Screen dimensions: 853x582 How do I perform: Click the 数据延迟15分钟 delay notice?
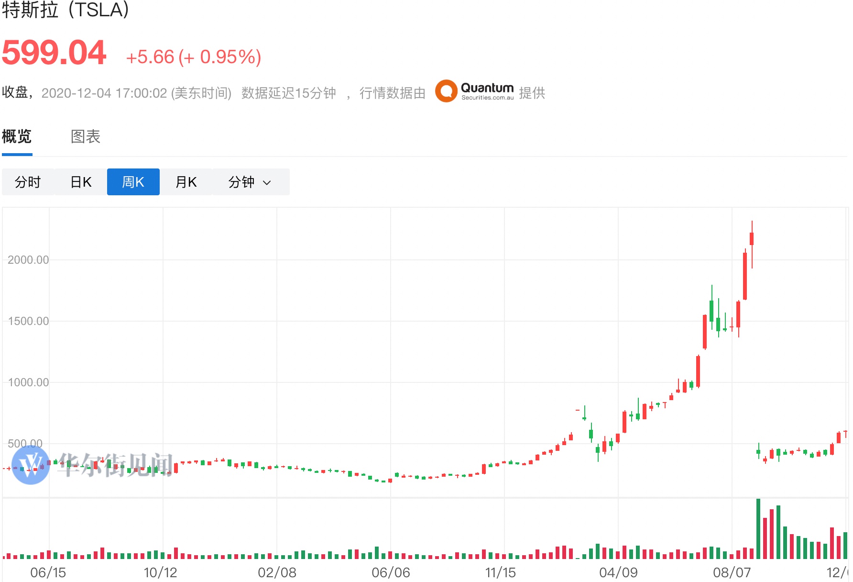(x=289, y=93)
